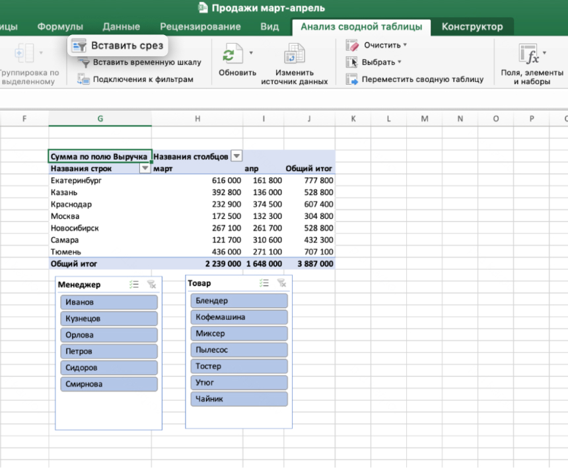The width and height of the screenshot is (568, 468).
Task: Click the Изменить источник данных label
Action: click(x=294, y=77)
